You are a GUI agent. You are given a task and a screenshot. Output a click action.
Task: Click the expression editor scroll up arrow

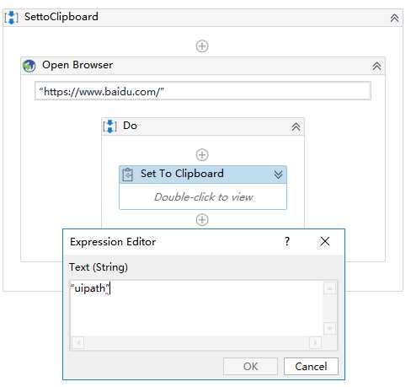pos(330,288)
